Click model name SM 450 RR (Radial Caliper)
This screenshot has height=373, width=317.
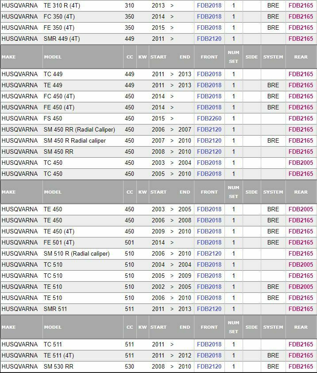79,130
